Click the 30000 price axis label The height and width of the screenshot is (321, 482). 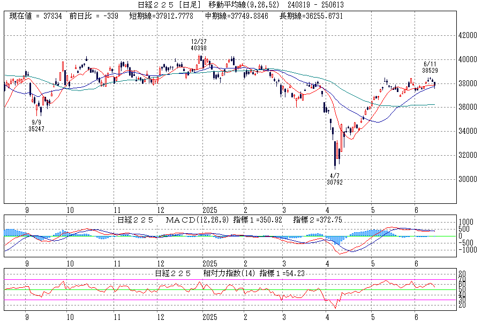[466, 179]
